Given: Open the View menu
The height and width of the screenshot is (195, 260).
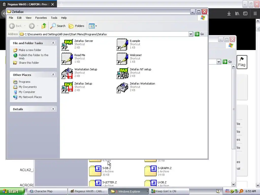Looking at the screenshot, I should 28,18.
